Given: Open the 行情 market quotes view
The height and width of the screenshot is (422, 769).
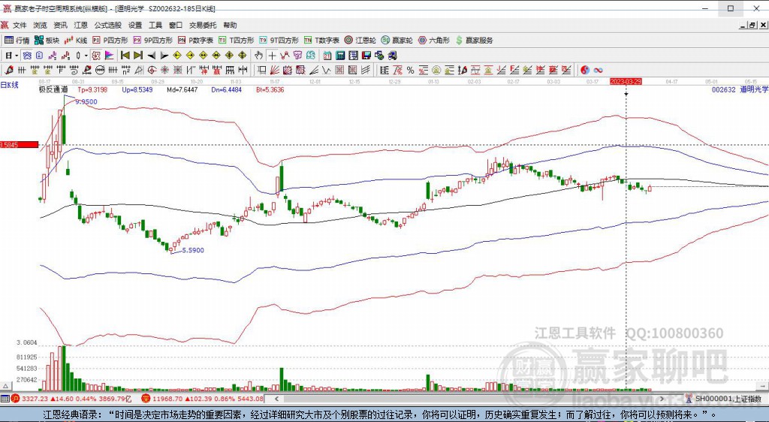Looking at the screenshot, I should coord(17,41).
